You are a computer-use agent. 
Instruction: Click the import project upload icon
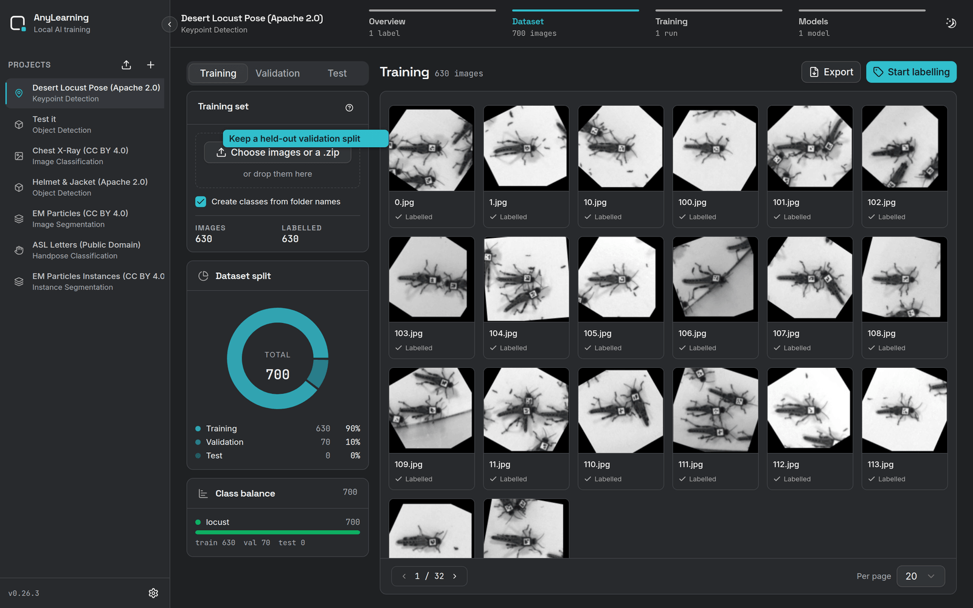(x=126, y=65)
